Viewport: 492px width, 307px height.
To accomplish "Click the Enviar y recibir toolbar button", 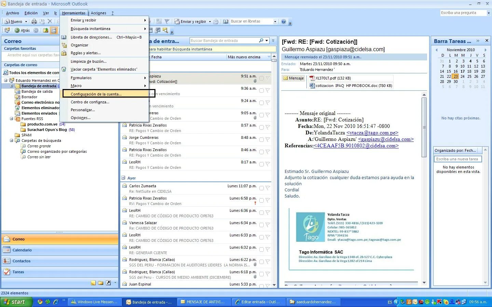I will click(191, 21).
